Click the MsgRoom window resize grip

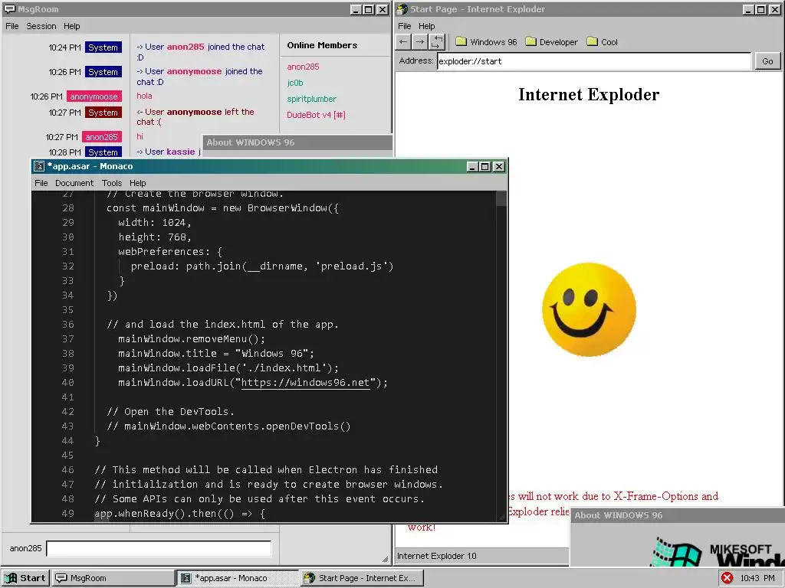(385, 559)
